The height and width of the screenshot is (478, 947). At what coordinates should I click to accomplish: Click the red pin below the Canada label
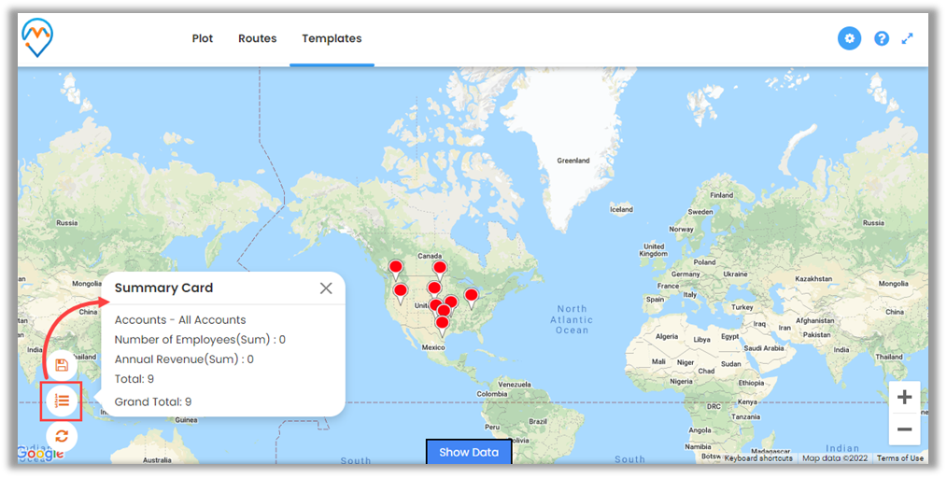point(439,269)
